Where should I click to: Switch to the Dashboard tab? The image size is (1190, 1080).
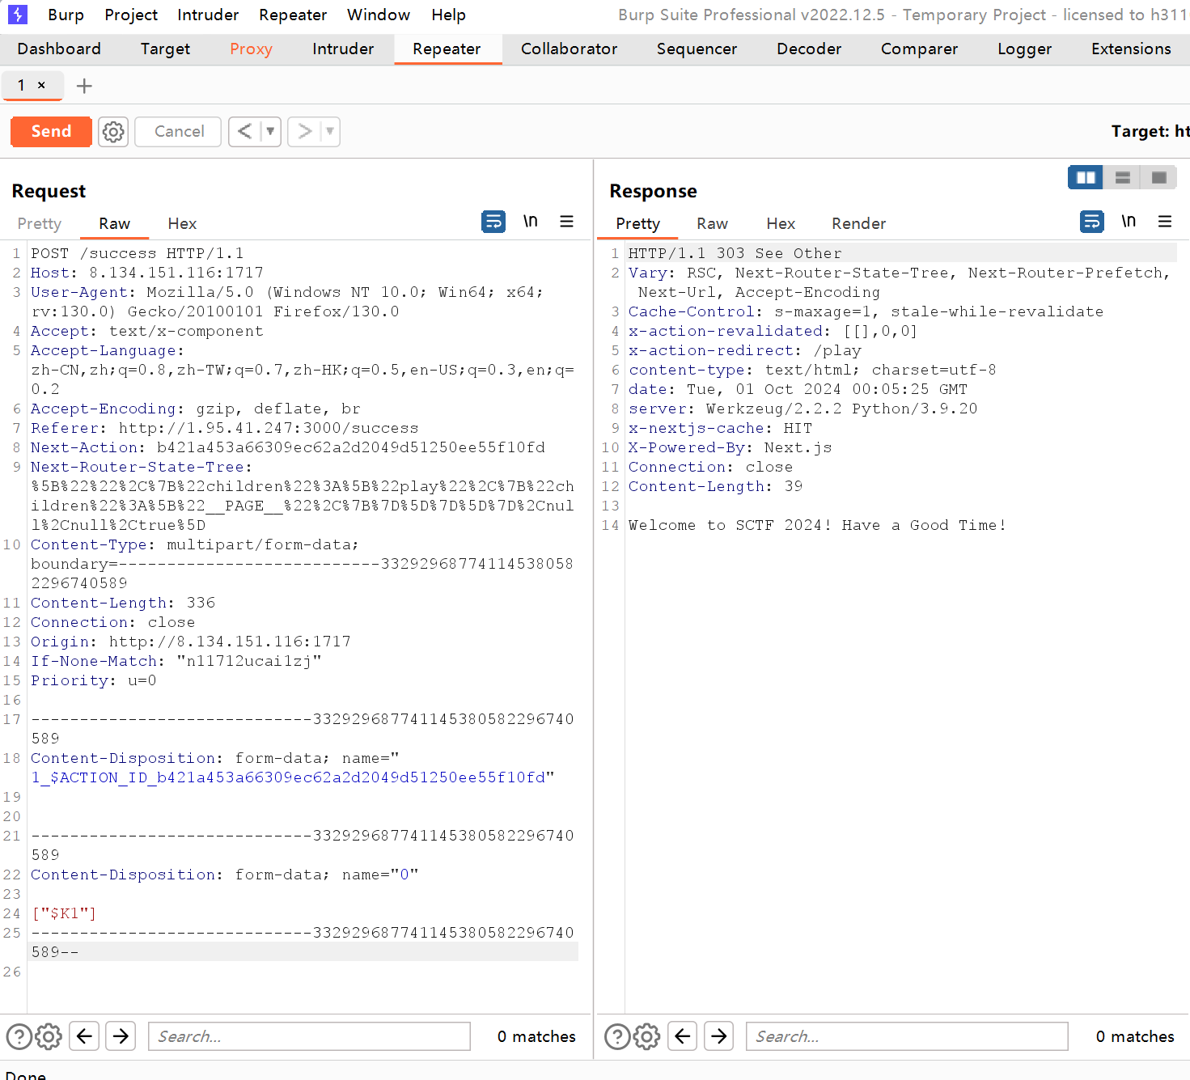pyautogui.click(x=59, y=49)
